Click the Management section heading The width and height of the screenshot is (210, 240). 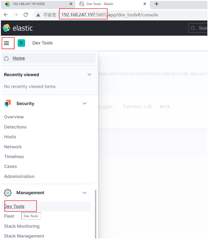(x=30, y=193)
